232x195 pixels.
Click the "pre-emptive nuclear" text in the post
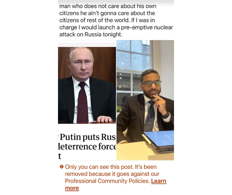tap(147, 28)
